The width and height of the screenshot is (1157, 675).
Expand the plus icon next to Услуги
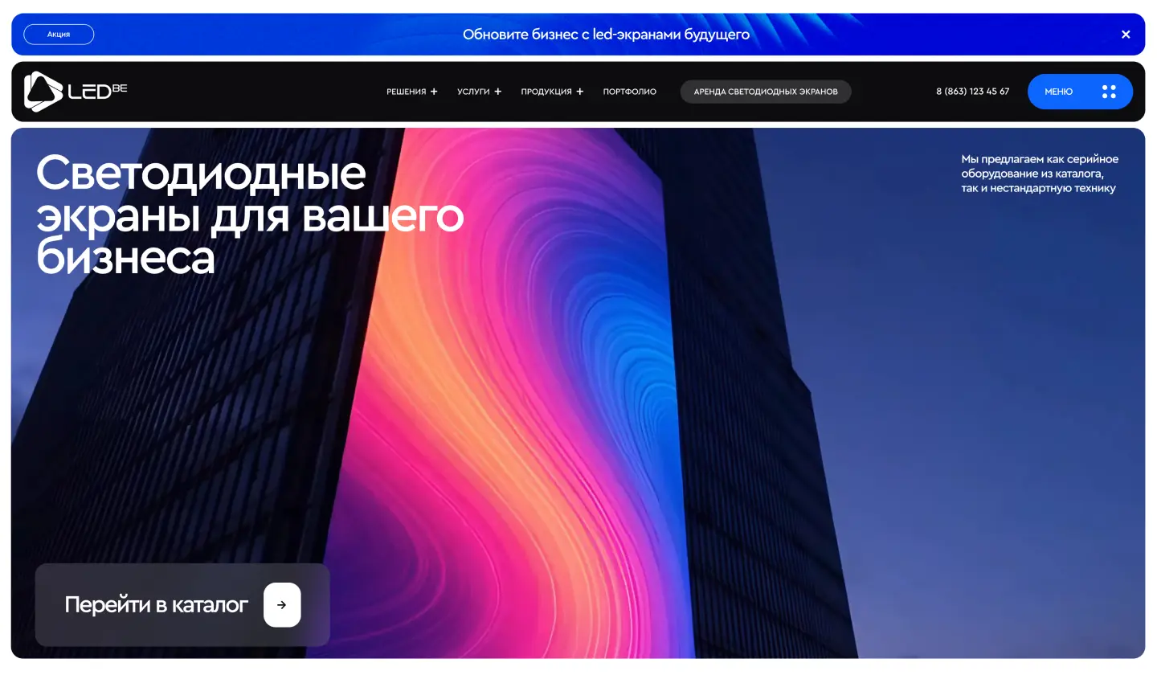point(498,92)
